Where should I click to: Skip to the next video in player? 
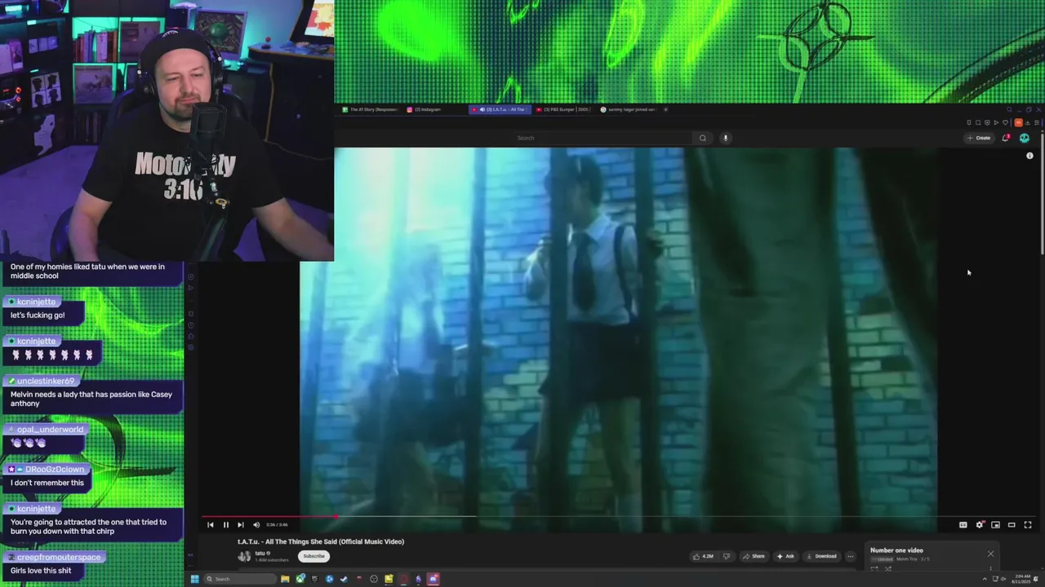[x=240, y=525]
